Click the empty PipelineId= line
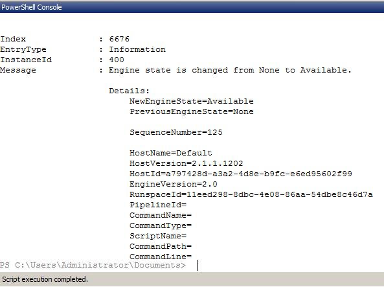The height and width of the screenshot is (287, 384). tap(158, 205)
